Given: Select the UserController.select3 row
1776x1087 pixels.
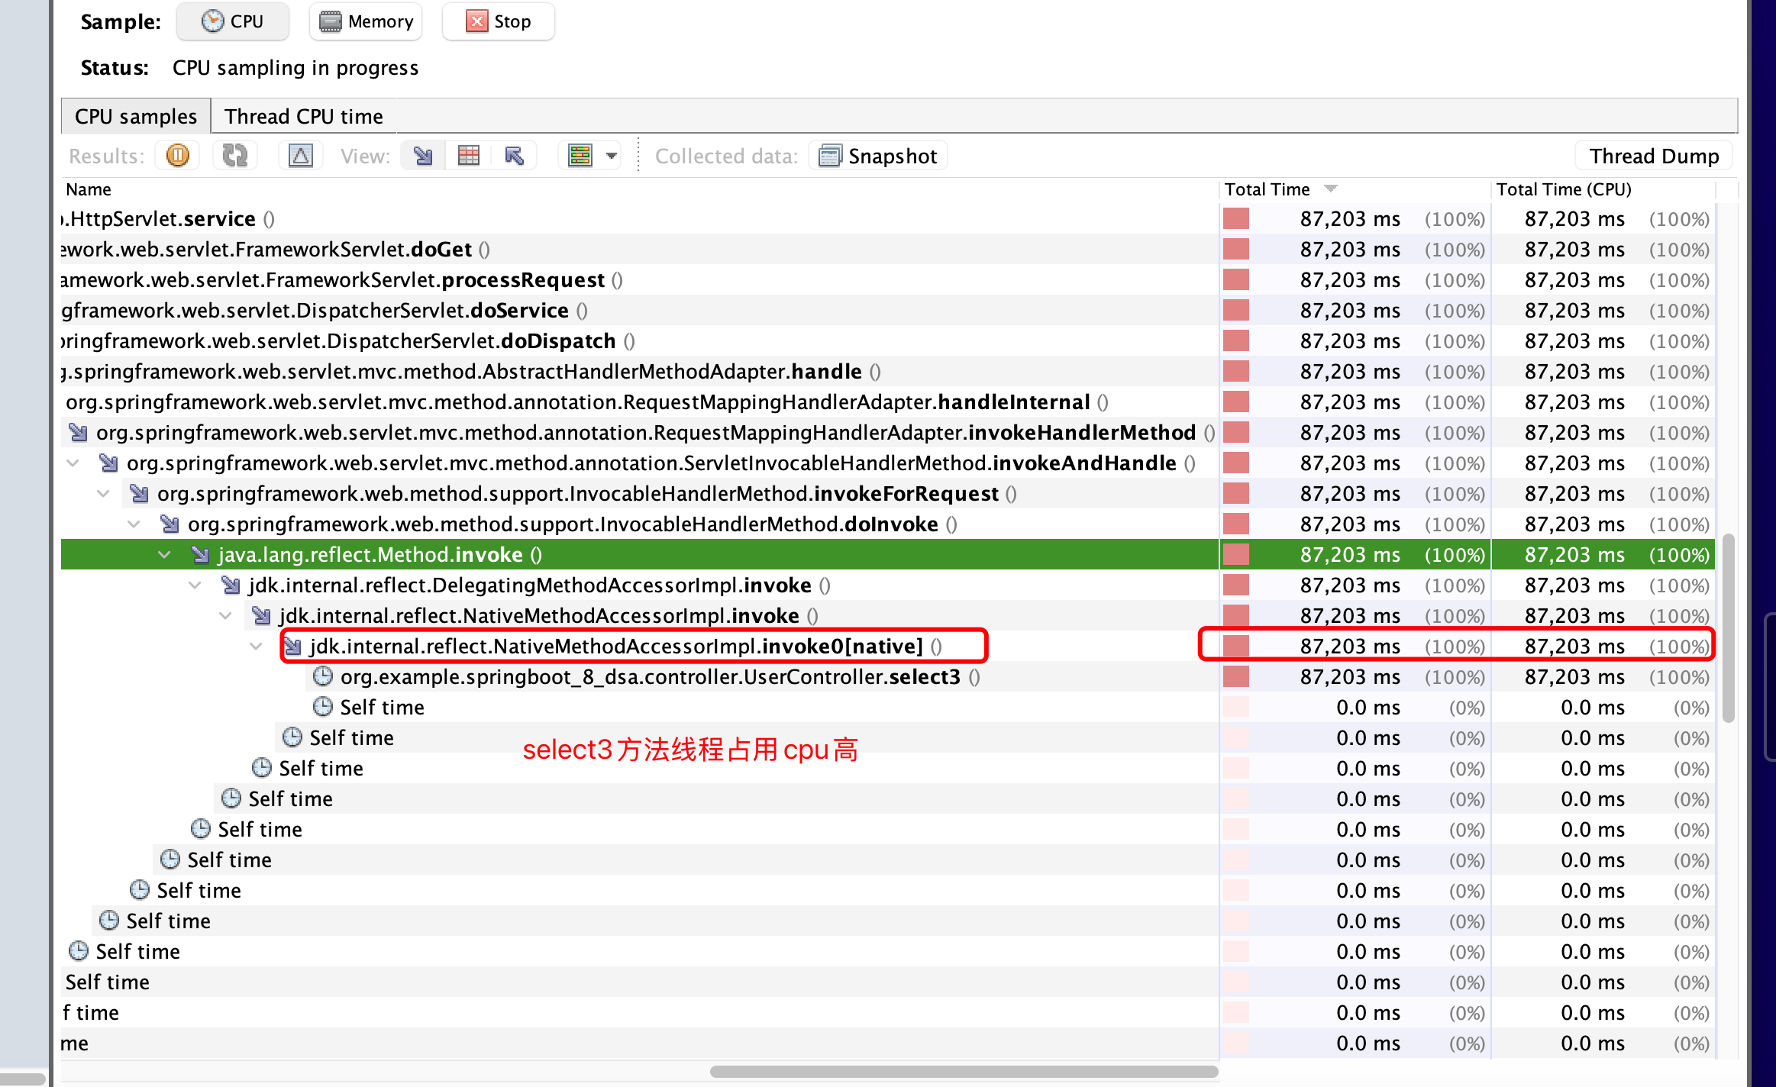Looking at the screenshot, I should click(x=650, y=677).
